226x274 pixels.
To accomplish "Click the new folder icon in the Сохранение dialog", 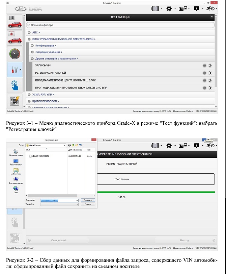I will 77,145.
